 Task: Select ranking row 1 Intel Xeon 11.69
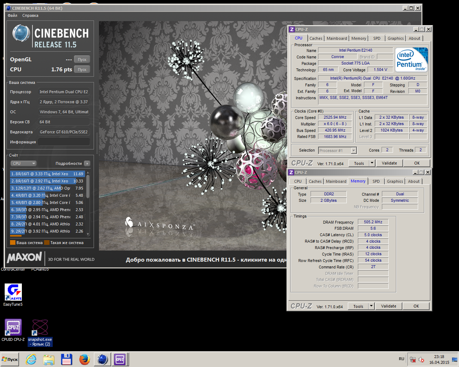[47, 174]
